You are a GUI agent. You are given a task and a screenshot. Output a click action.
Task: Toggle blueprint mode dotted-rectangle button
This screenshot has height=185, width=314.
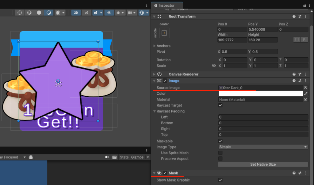coord(297,40)
